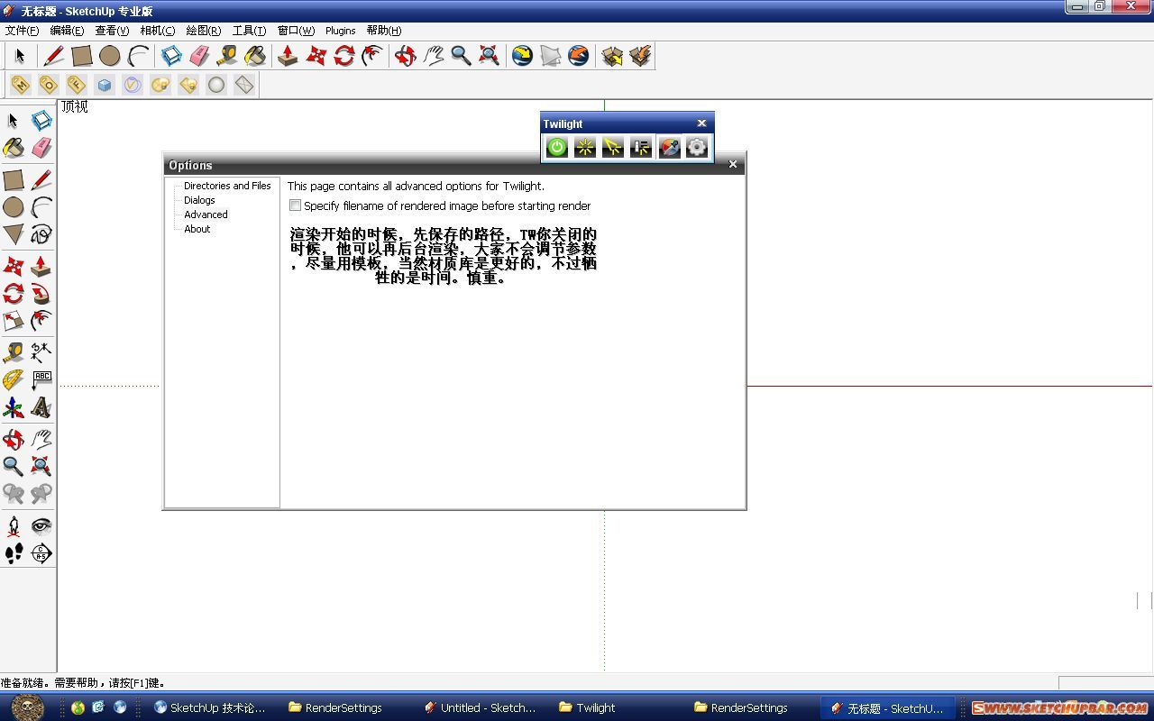Select the Move tool in top toolbar

pos(316,56)
